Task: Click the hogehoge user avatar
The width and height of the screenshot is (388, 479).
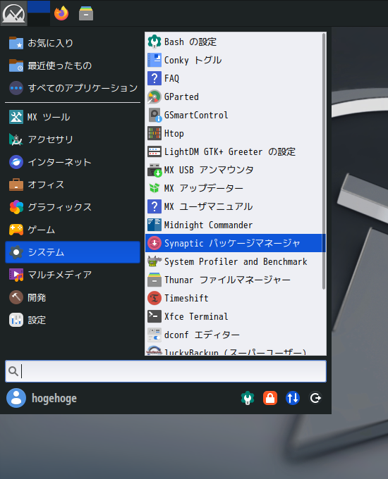Action: [16, 398]
